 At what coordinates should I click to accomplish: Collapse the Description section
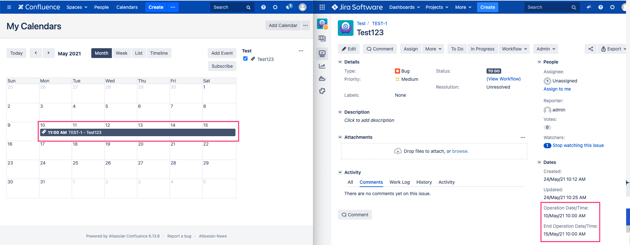340,112
